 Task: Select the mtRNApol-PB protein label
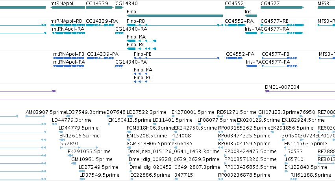click(68, 54)
